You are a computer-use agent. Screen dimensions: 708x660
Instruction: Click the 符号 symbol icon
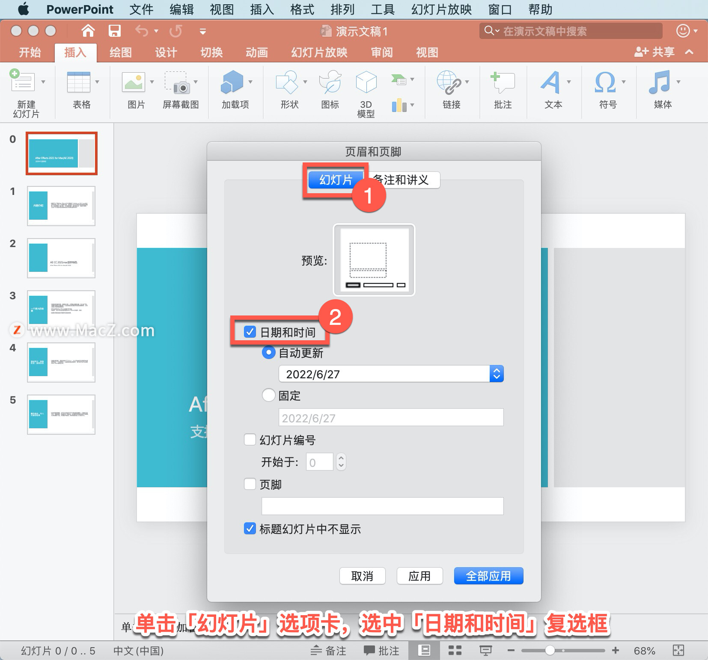pyautogui.click(x=605, y=82)
